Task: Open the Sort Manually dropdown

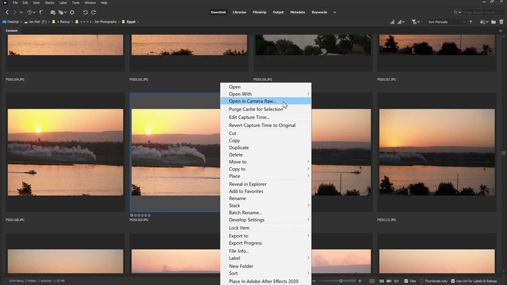Action: pos(446,22)
